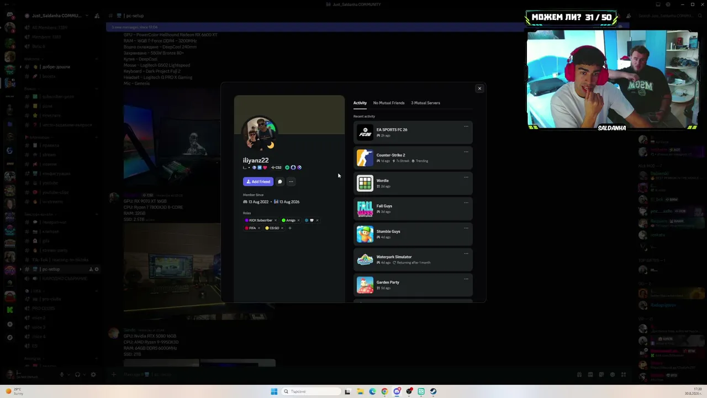Click the Windows taskbar search box

click(x=310, y=391)
